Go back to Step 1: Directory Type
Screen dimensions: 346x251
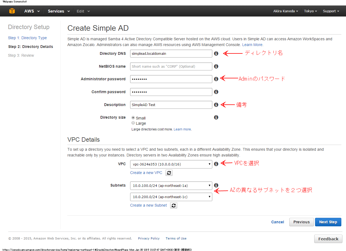tap(27, 38)
